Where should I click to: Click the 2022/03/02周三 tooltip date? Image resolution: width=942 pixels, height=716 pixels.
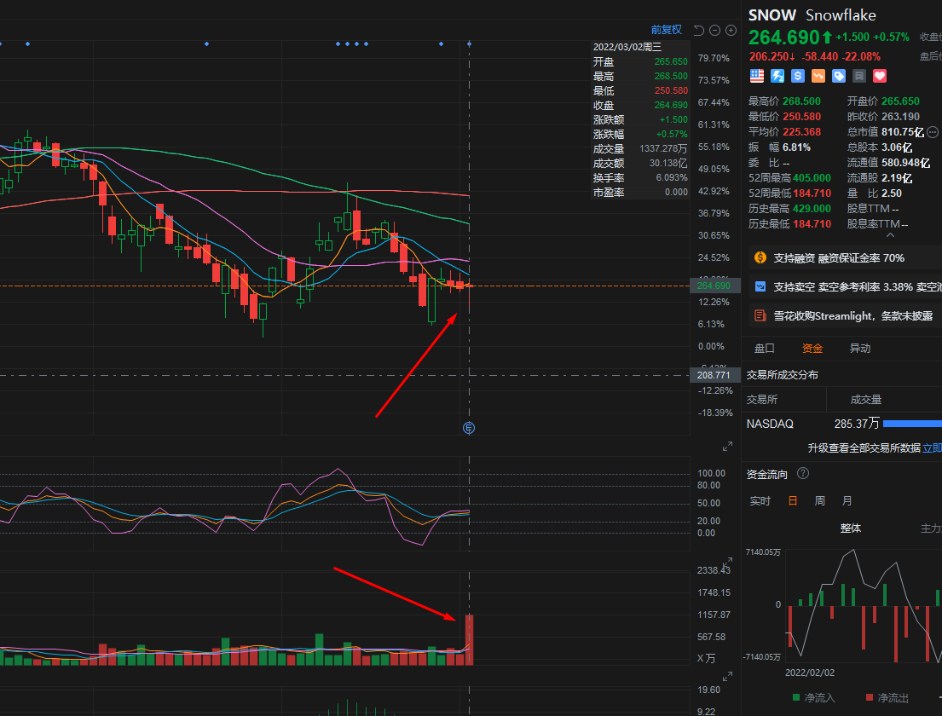[627, 47]
